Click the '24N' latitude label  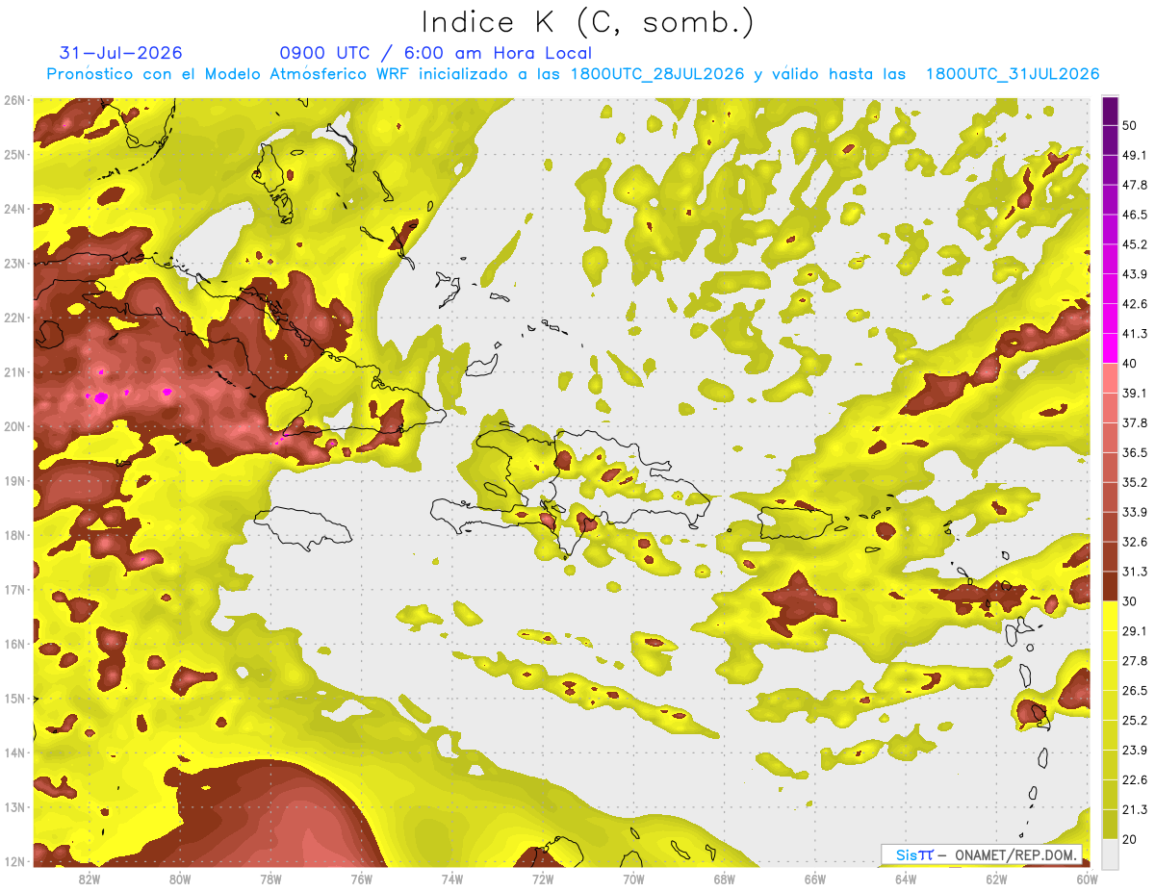(x=14, y=209)
